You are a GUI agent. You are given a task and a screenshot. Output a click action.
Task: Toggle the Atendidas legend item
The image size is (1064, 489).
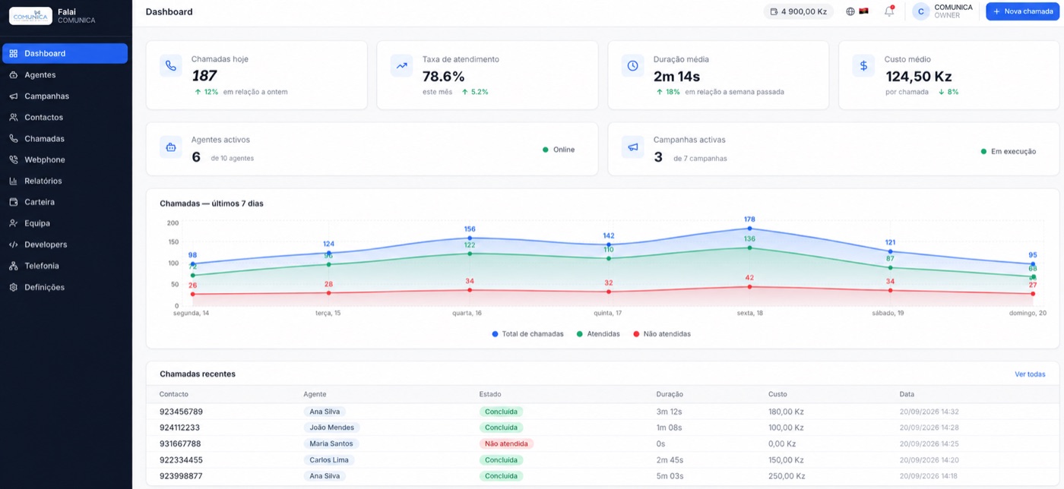tap(598, 334)
